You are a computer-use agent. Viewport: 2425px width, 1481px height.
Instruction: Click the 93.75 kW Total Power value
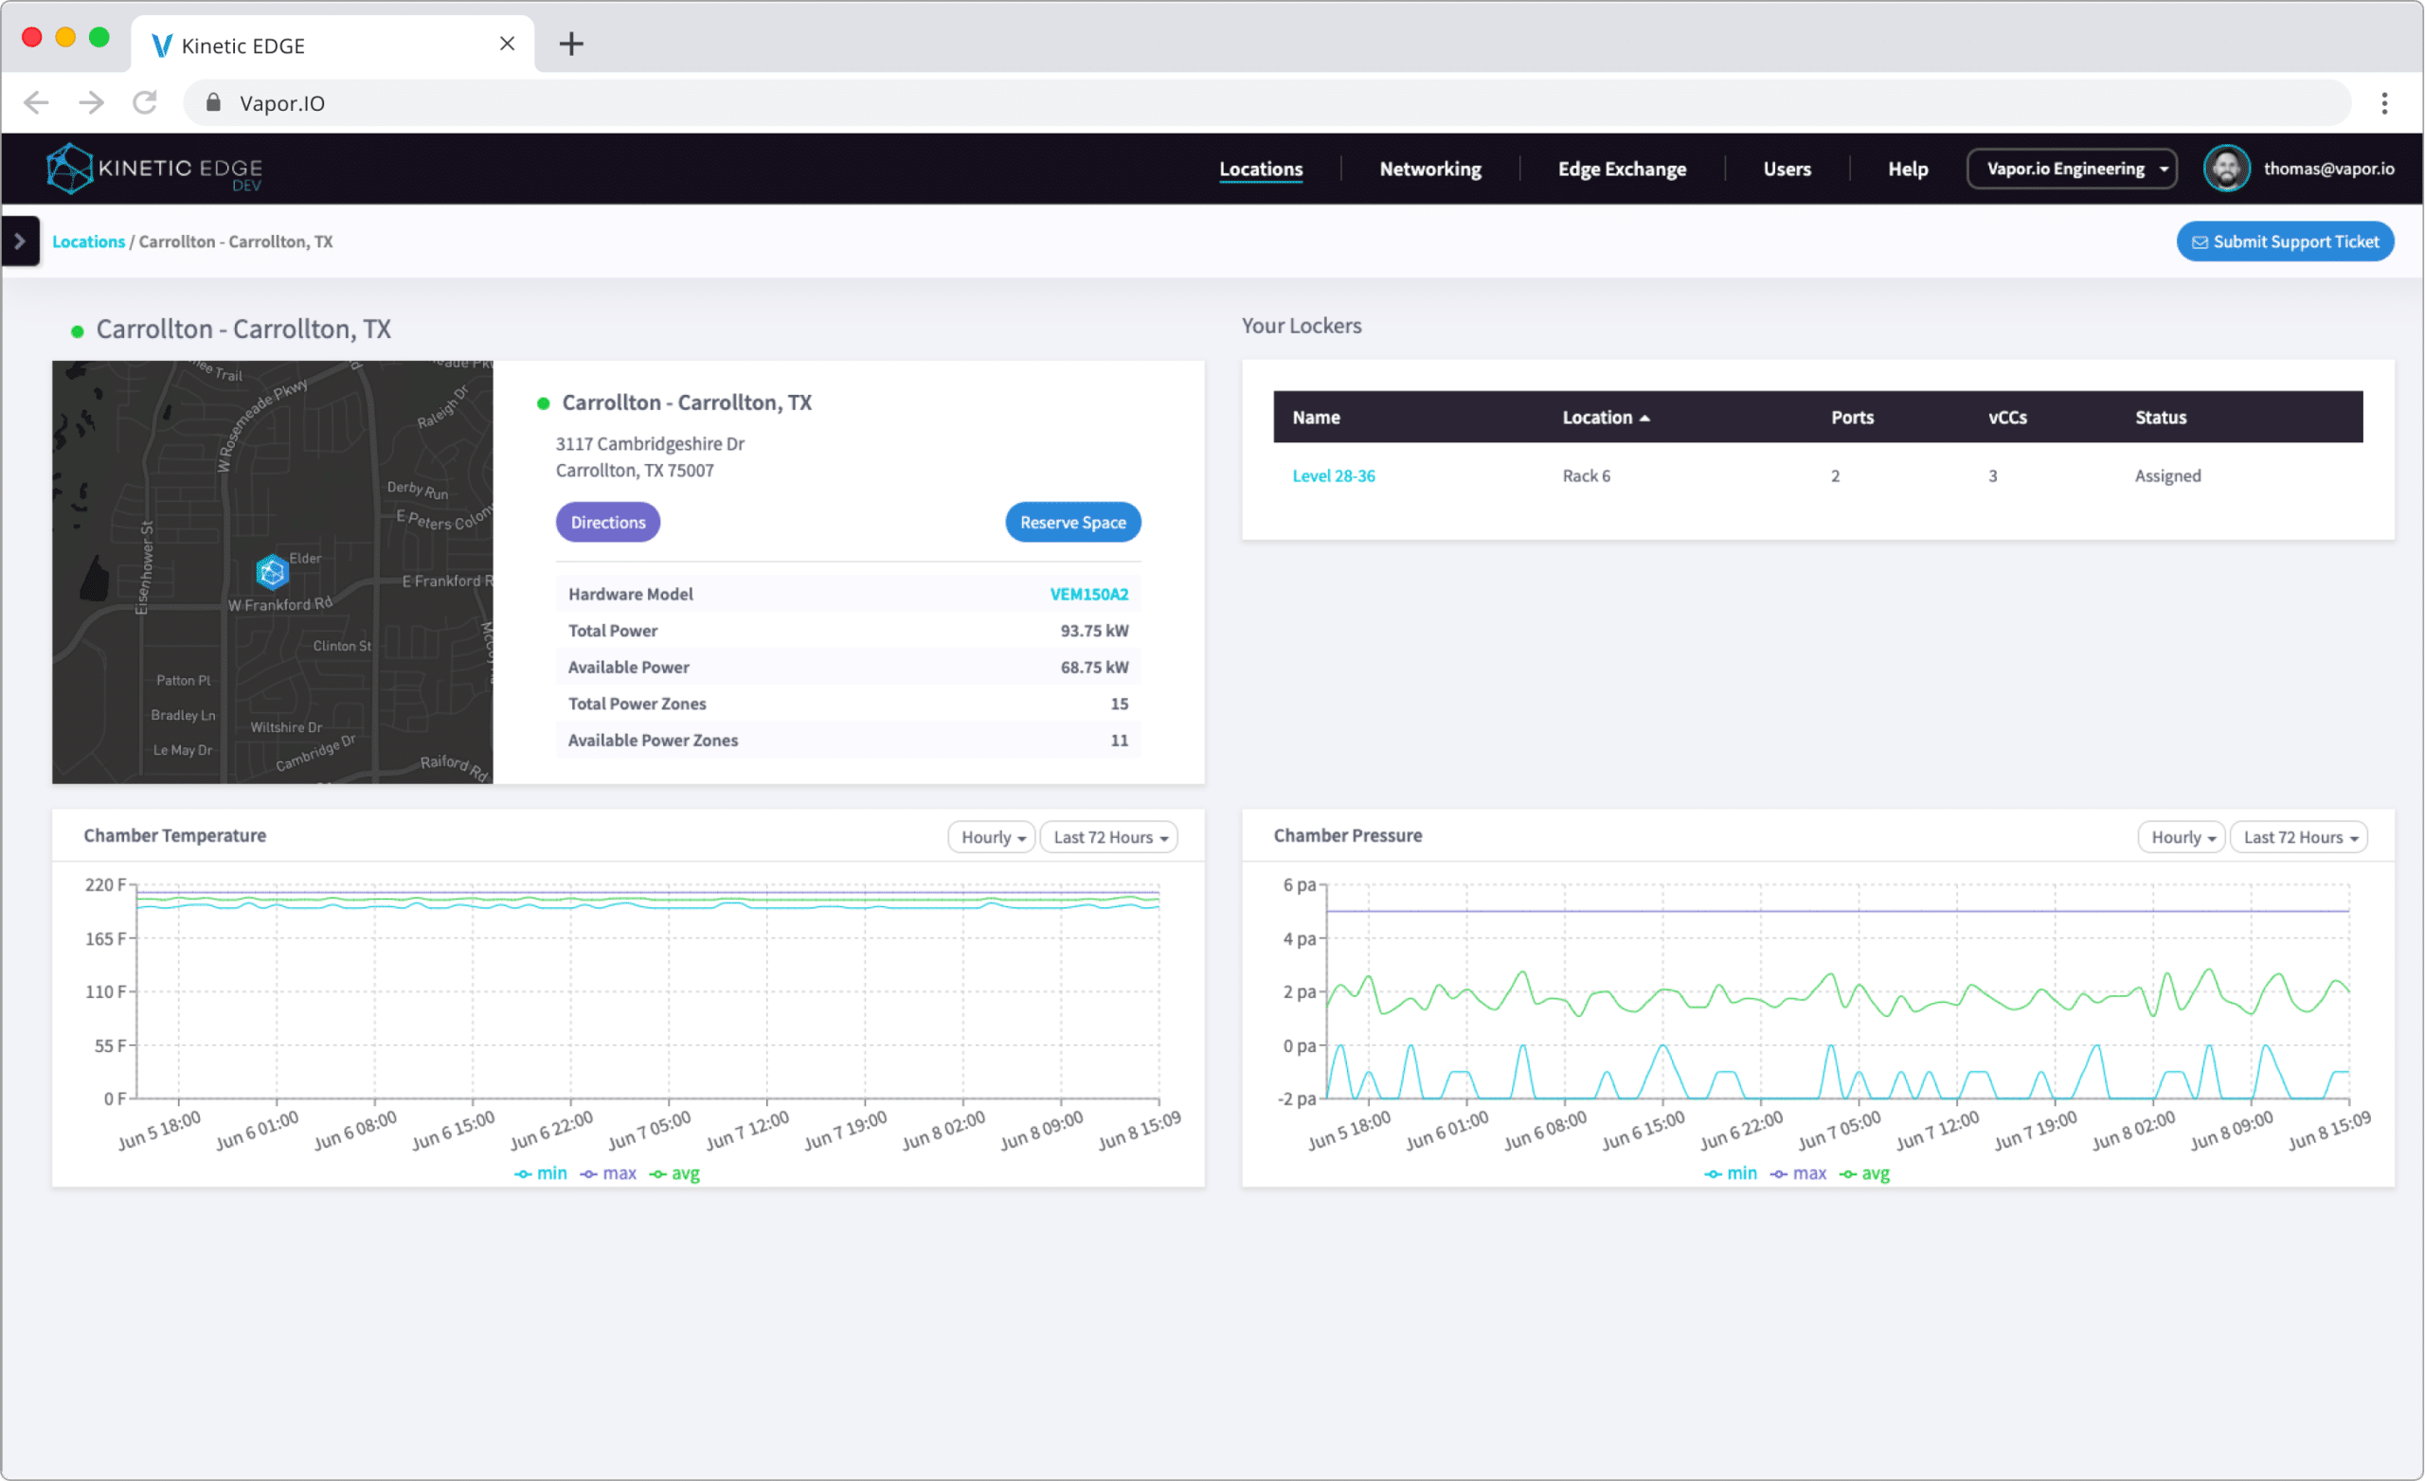pos(1094,631)
